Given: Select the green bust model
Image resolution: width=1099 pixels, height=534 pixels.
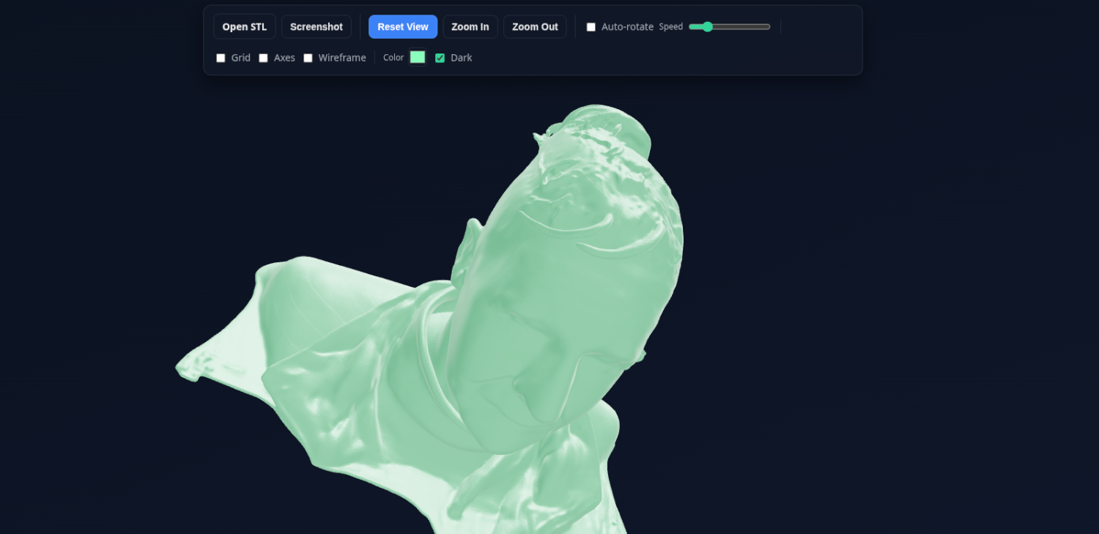Looking at the screenshot, I should (513, 330).
